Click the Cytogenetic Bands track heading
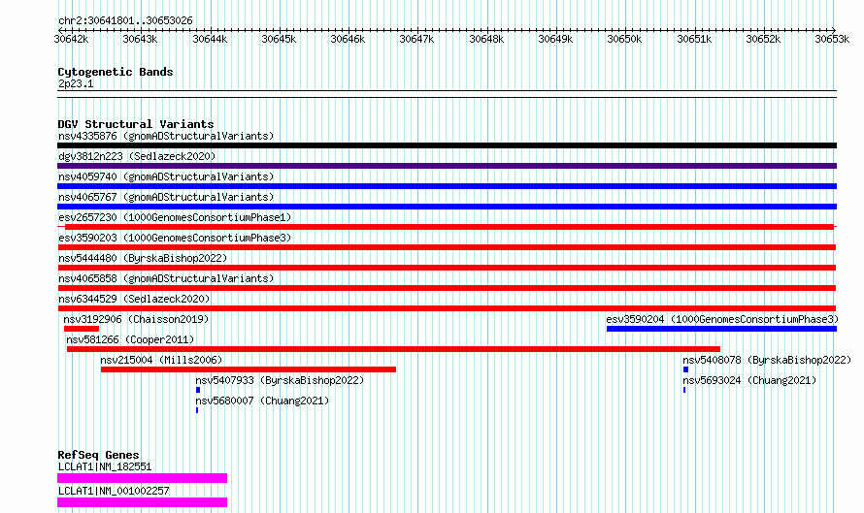The height and width of the screenshot is (513, 864). pos(116,72)
